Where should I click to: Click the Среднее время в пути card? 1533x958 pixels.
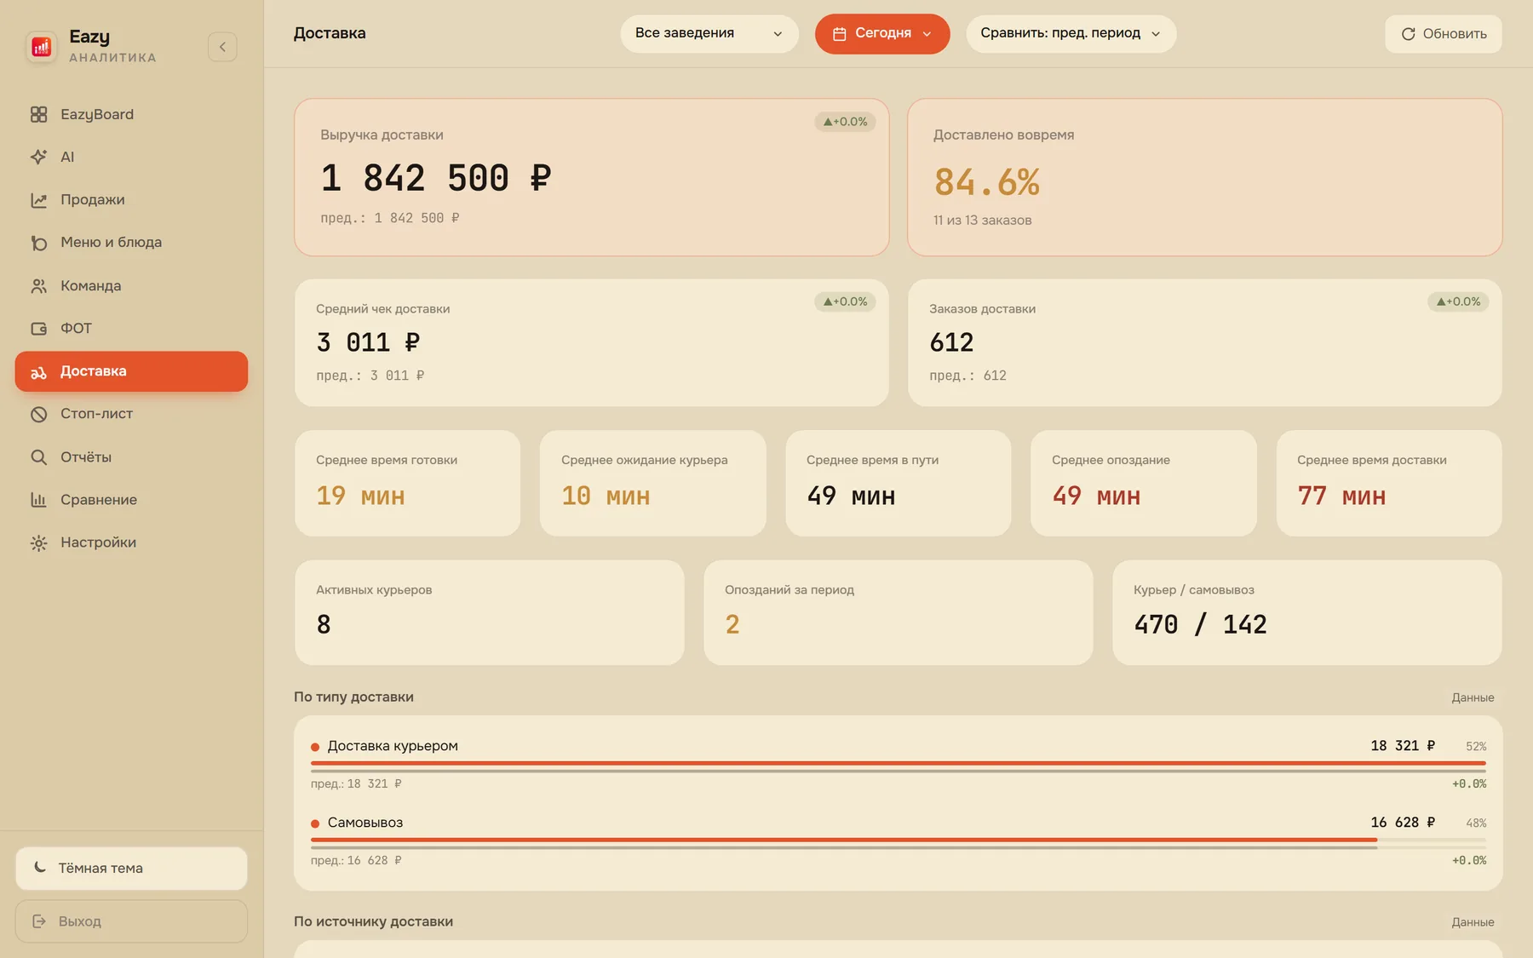point(898,483)
